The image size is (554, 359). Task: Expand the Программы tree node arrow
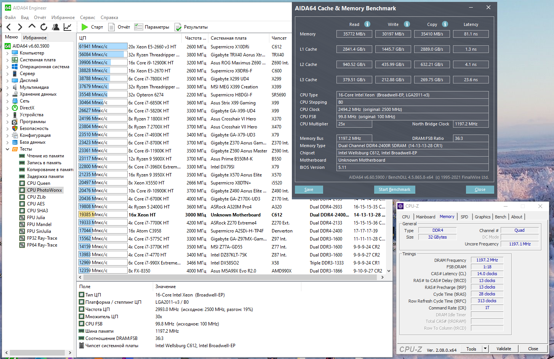pos(8,122)
